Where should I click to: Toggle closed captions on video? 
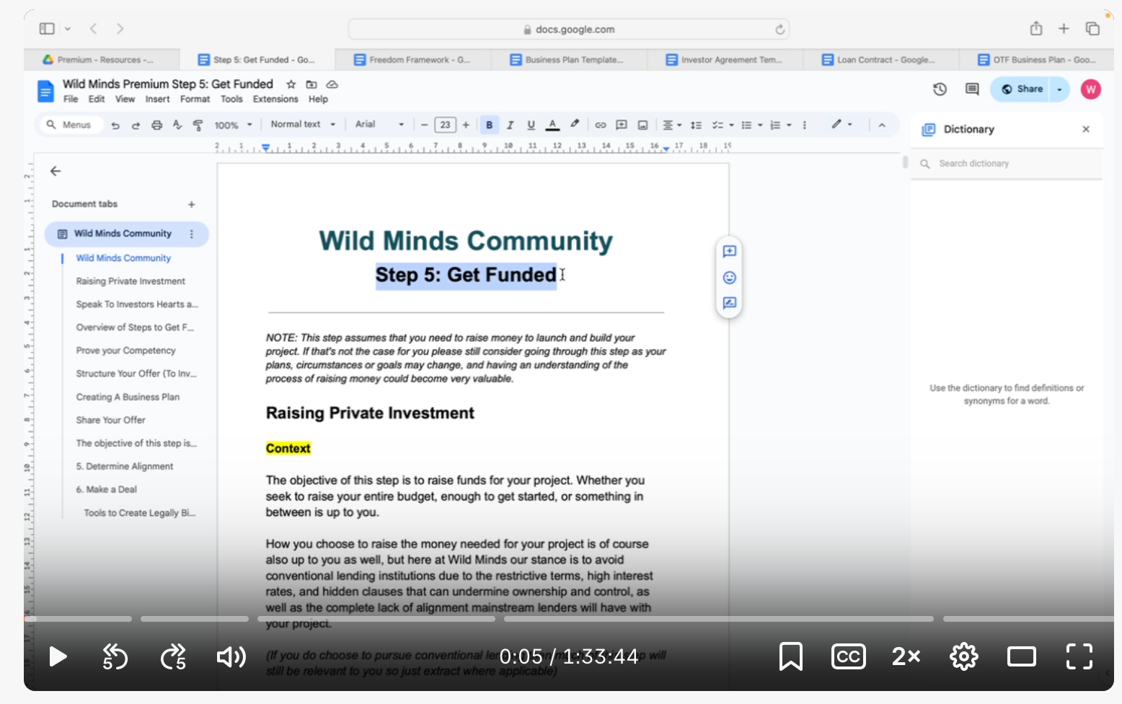click(x=848, y=656)
